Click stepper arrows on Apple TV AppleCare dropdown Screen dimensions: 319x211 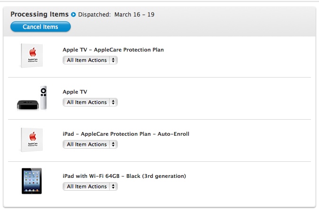pyautogui.click(x=113, y=60)
